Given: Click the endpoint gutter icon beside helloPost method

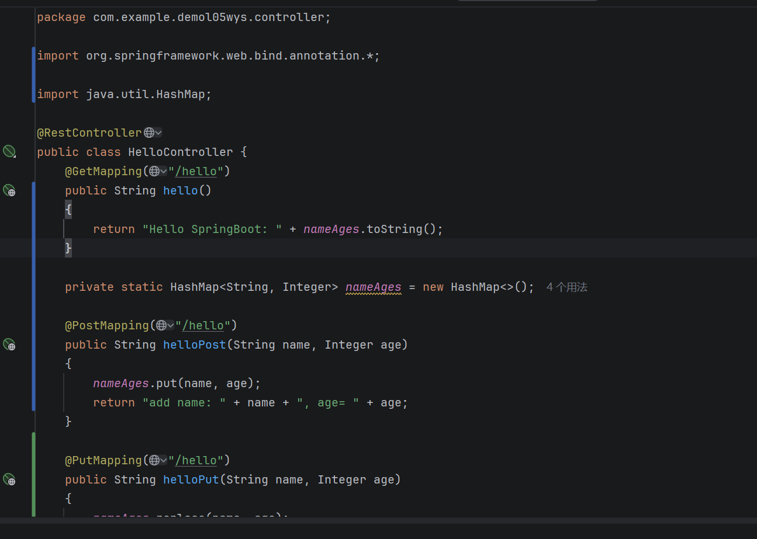Looking at the screenshot, I should (x=9, y=345).
